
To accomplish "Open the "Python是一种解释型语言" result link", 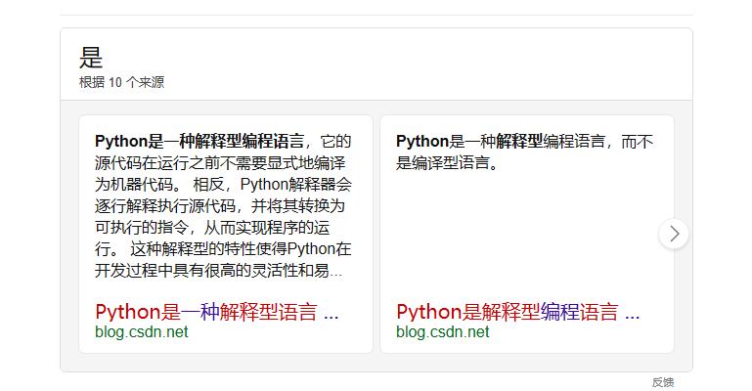I will tap(206, 312).
